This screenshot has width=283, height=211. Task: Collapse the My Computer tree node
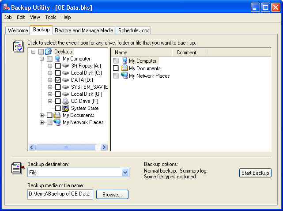[42, 59]
